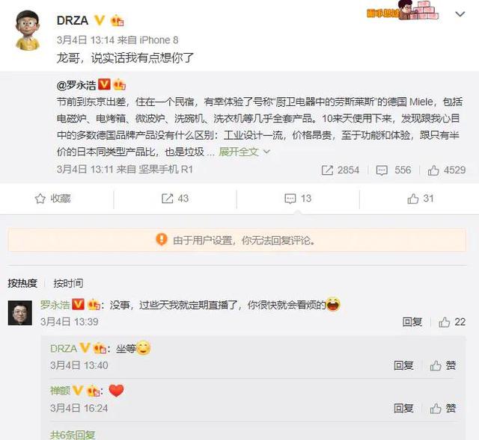
Task: Sort comments by 按热度
Action: point(22,283)
